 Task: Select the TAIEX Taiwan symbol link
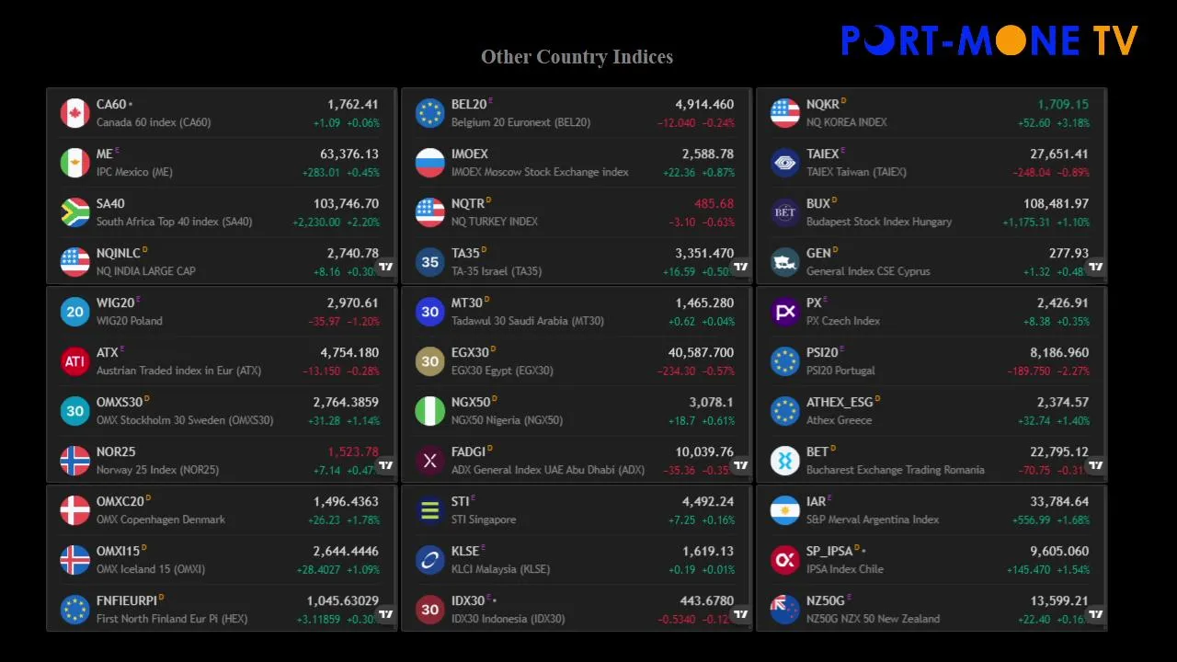(x=822, y=154)
